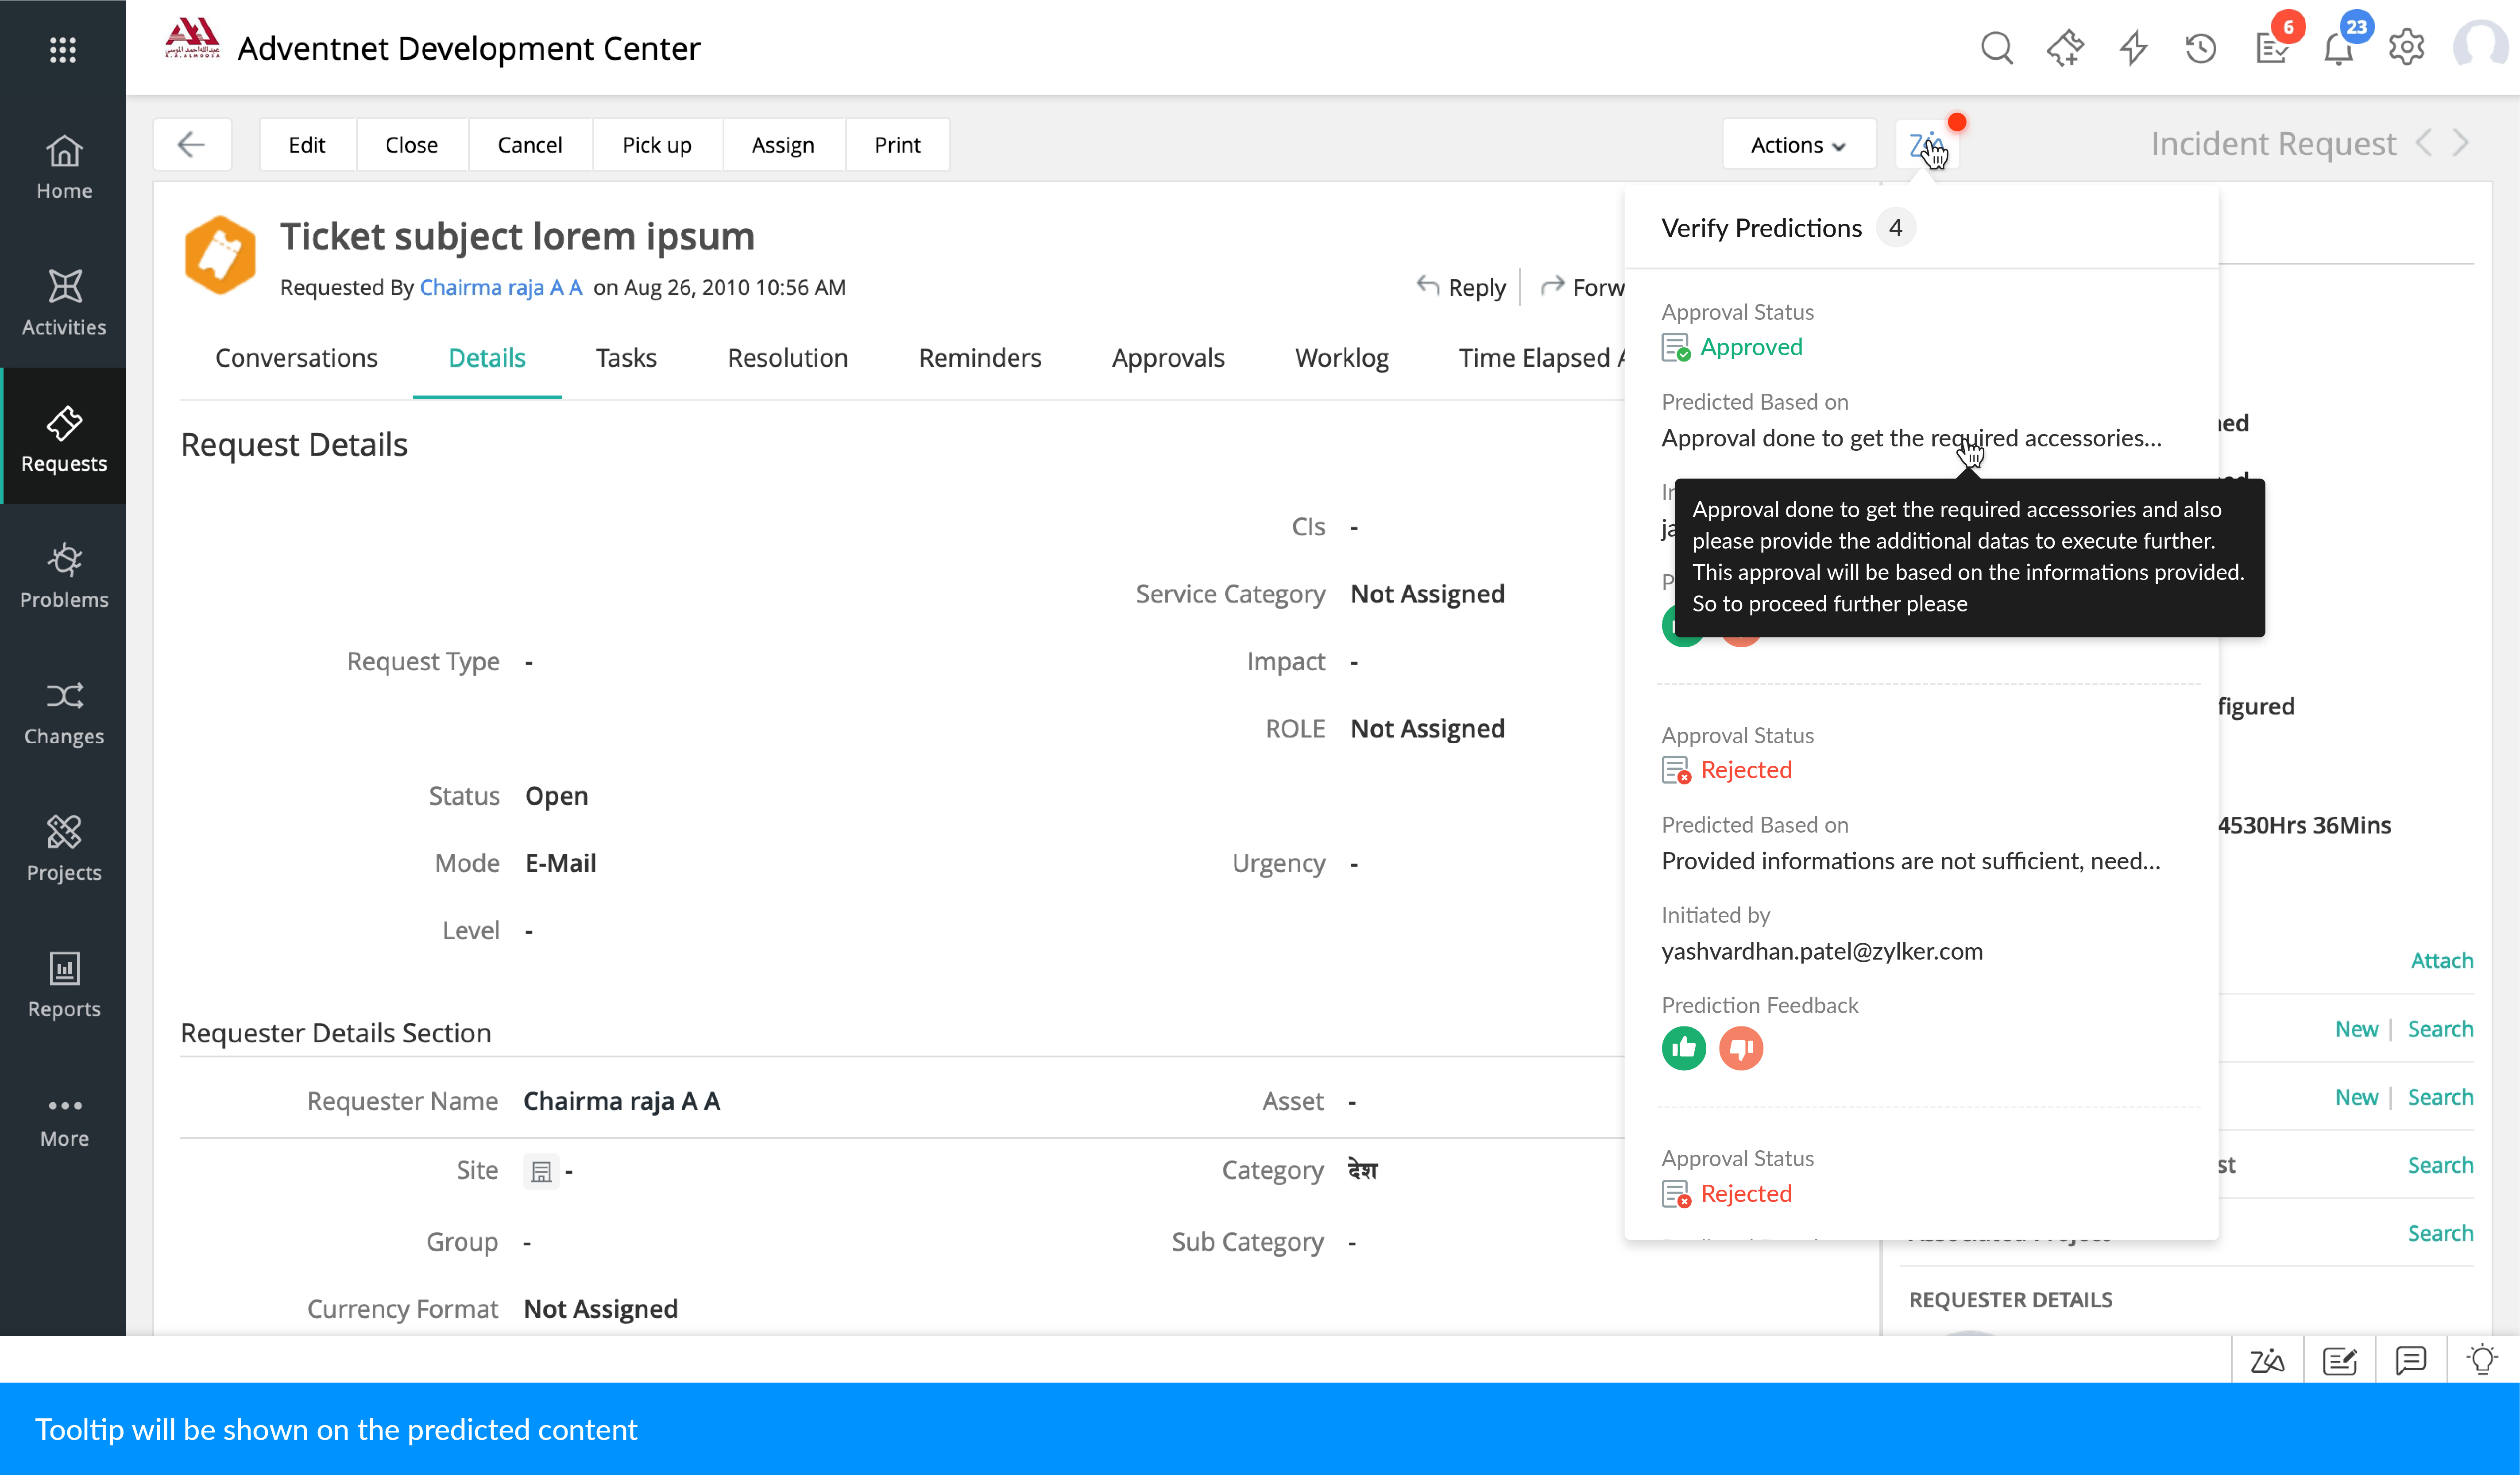This screenshot has height=1475, width=2520.
Task: Click the Cancel button
Action: click(530, 145)
